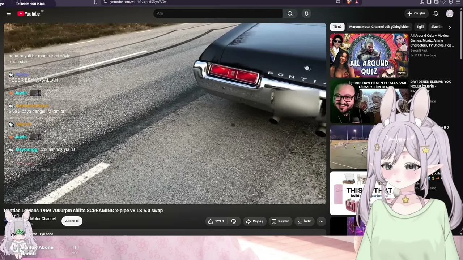Click chat message 'bana hayali bir marka ismi söyler'
Screen dimensions: 463x260
pyautogui.click(x=40, y=56)
